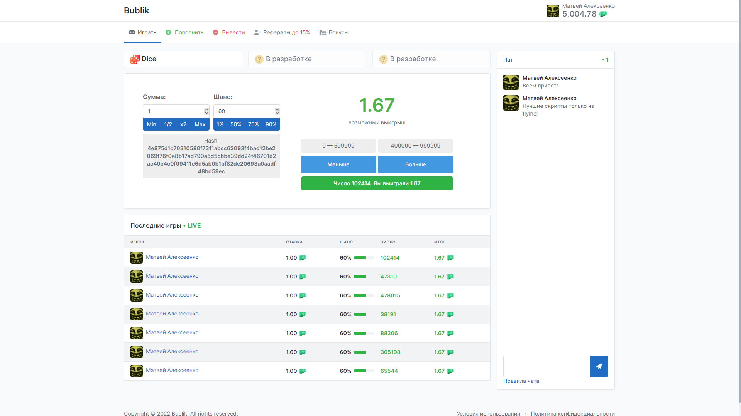Click avatar next to 'Всем привет!' chat message
The height and width of the screenshot is (416, 741).
(x=511, y=82)
